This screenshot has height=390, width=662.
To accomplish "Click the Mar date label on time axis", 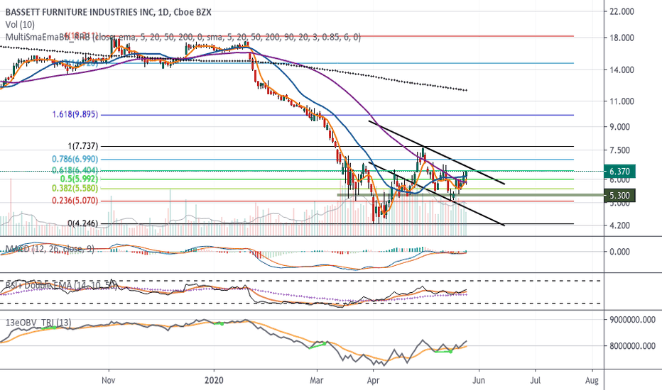I will (316, 380).
